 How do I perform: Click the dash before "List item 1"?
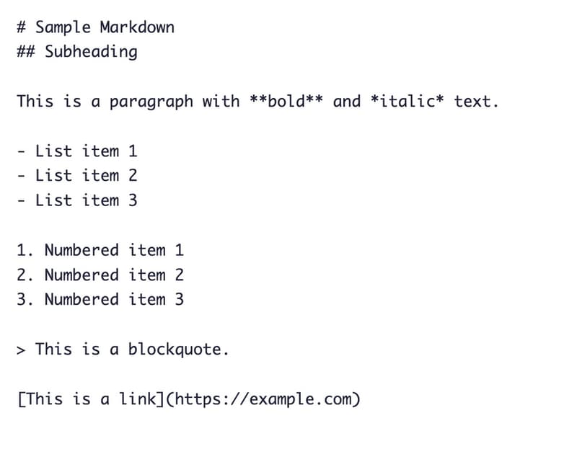22,152
